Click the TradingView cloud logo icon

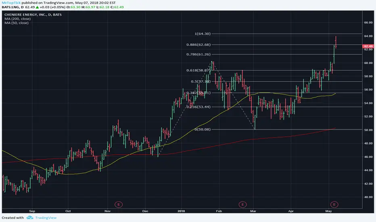tap(30, 218)
